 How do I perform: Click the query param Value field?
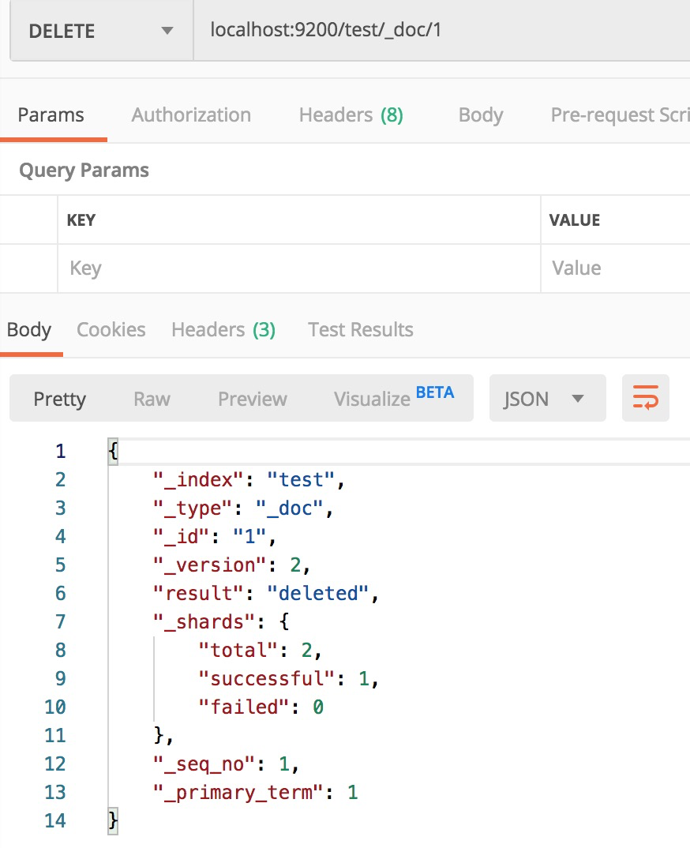point(616,268)
